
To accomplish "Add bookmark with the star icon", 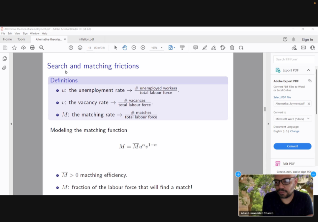I will coord(14,48).
